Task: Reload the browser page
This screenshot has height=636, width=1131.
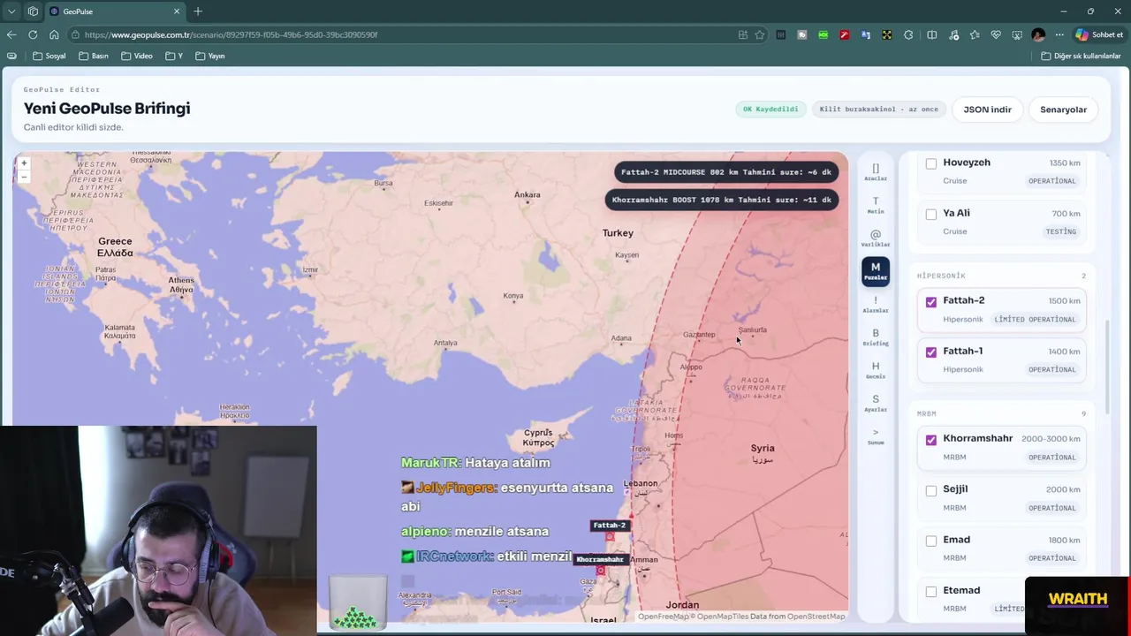Action: (x=33, y=34)
